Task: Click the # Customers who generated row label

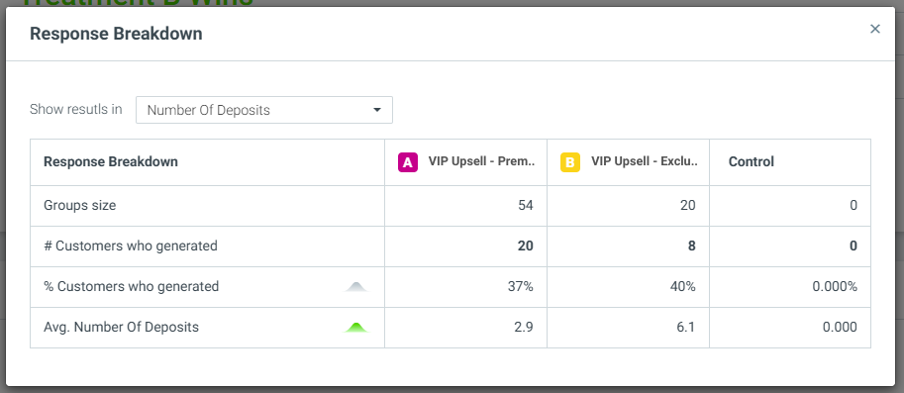Action: [x=131, y=246]
